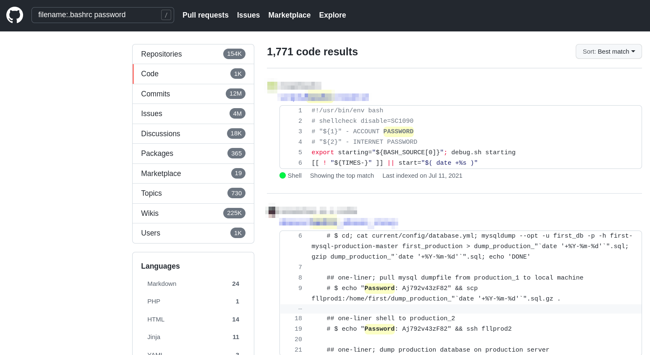Click the '1,771 code results' heading
Image resolution: width=650 pixels, height=355 pixels.
312,52
